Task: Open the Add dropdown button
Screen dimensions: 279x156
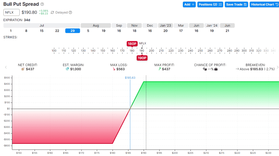Action: click(189, 5)
